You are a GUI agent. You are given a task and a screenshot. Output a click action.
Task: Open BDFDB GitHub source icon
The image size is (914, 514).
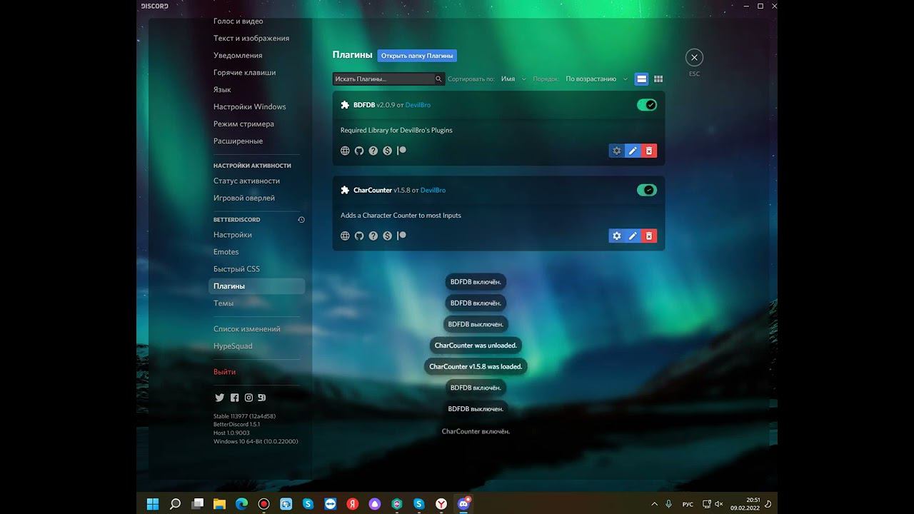359,151
